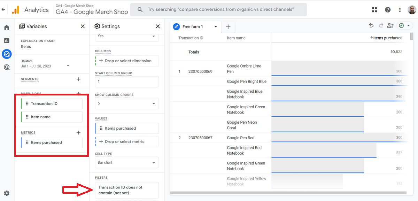Screen dimensions: 418x201
Task: Click the Item name column header
Action: pyautogui.click(x=236, y=38)
